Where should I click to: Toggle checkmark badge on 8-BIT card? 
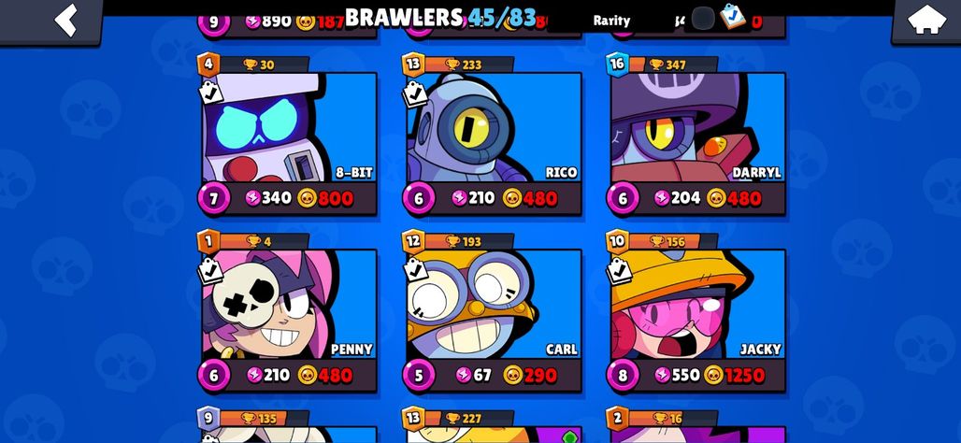pos(211,93)
